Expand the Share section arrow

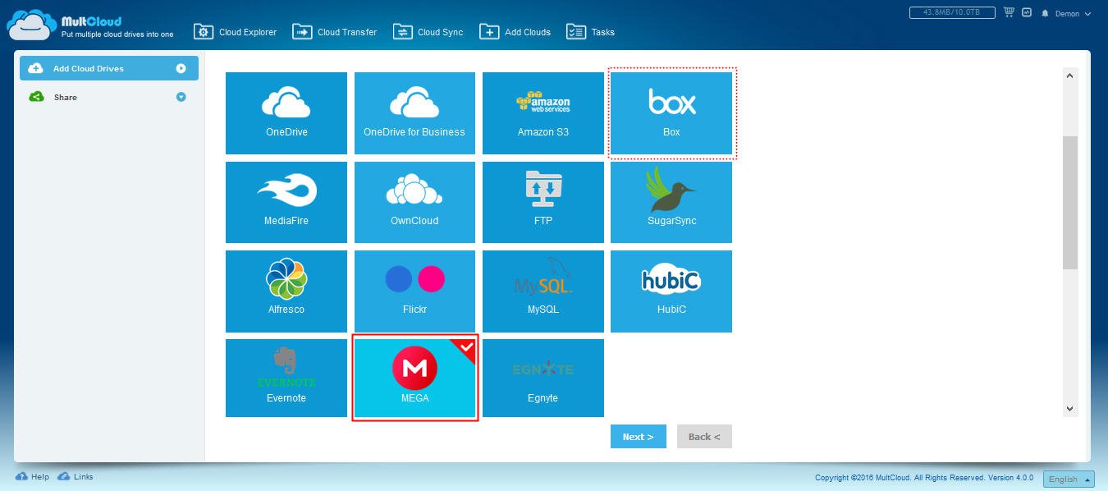click(181, 97)
